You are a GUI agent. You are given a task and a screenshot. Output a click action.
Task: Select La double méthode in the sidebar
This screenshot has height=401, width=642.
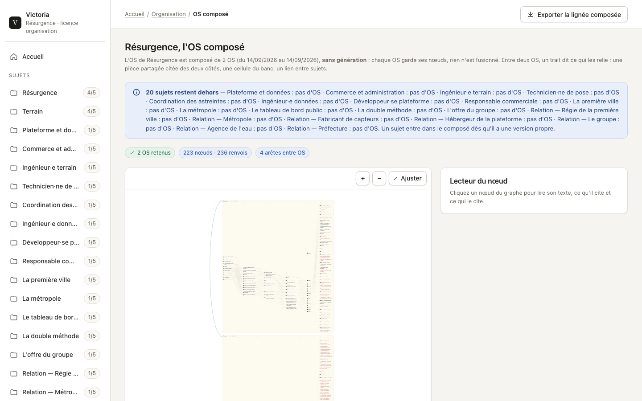coord(55,336)
